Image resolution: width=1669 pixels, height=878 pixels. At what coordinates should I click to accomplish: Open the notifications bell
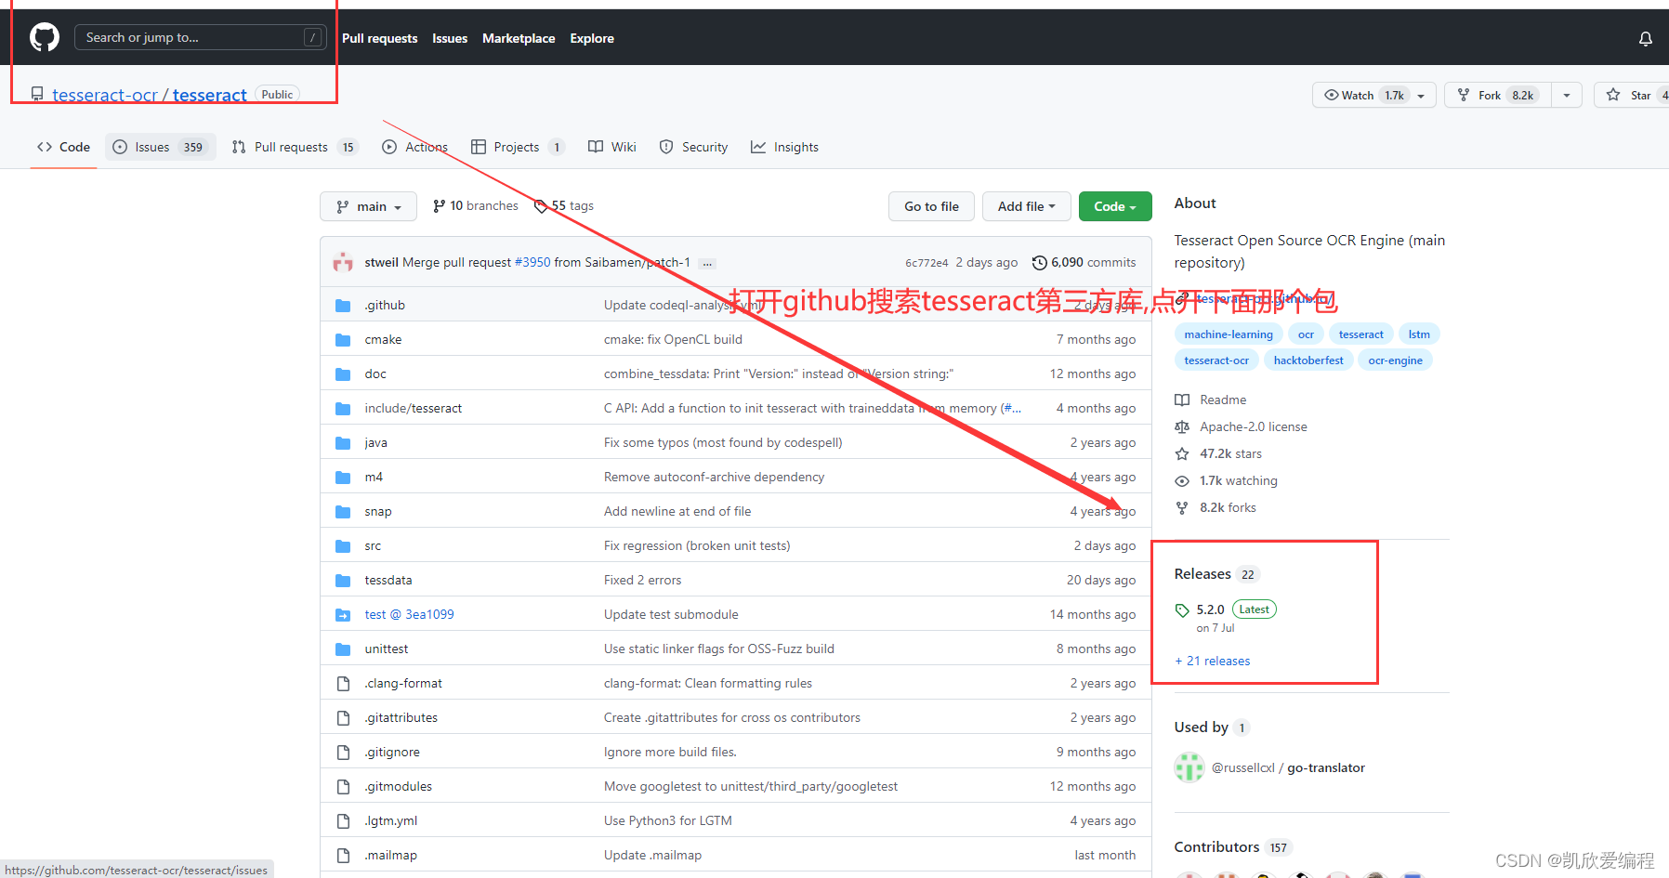1645,38
